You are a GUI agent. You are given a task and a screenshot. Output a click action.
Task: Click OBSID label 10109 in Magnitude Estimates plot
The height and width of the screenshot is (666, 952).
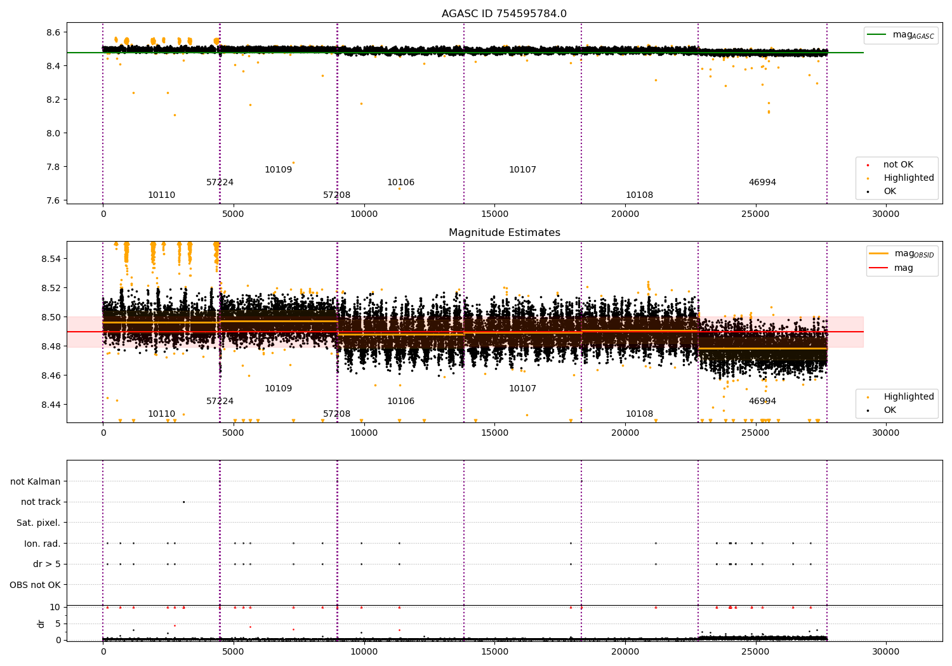(x=278, y=388)
